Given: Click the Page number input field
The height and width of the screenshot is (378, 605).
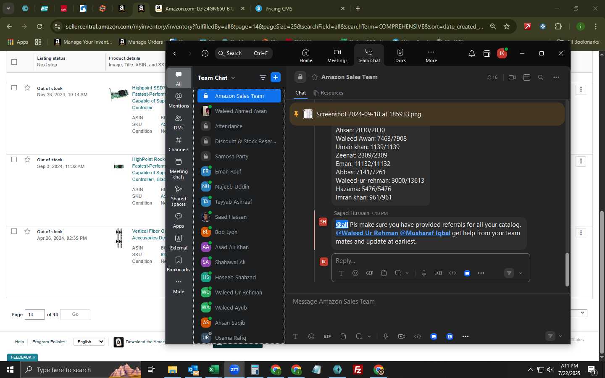Looking at the screenshot, I should (x=35, y=314).
